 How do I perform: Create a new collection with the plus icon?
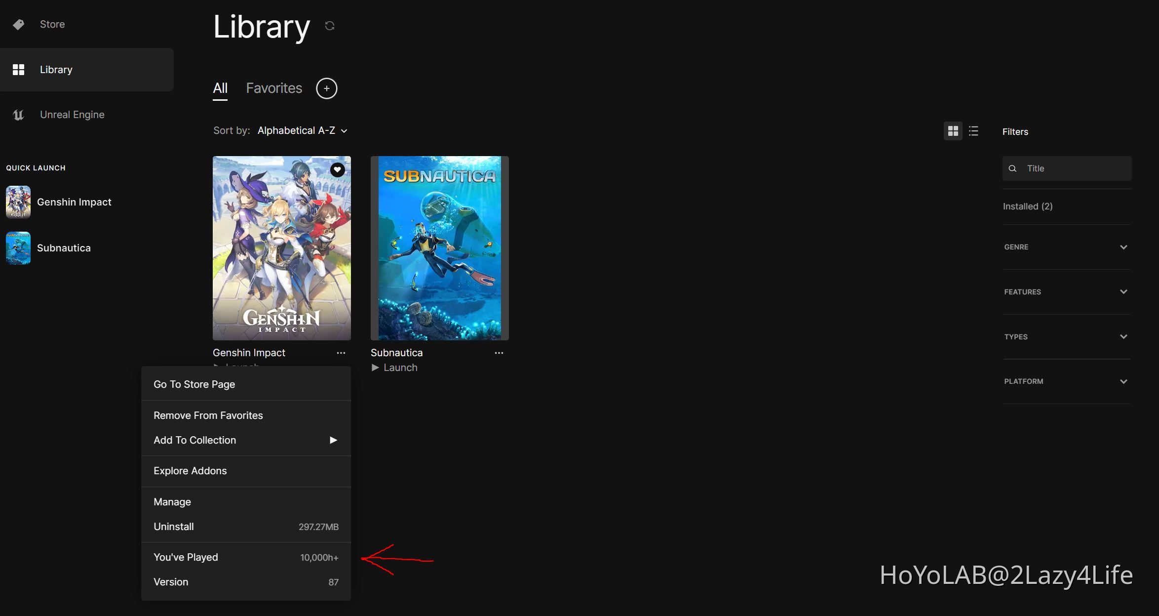[x=326, y=88]
